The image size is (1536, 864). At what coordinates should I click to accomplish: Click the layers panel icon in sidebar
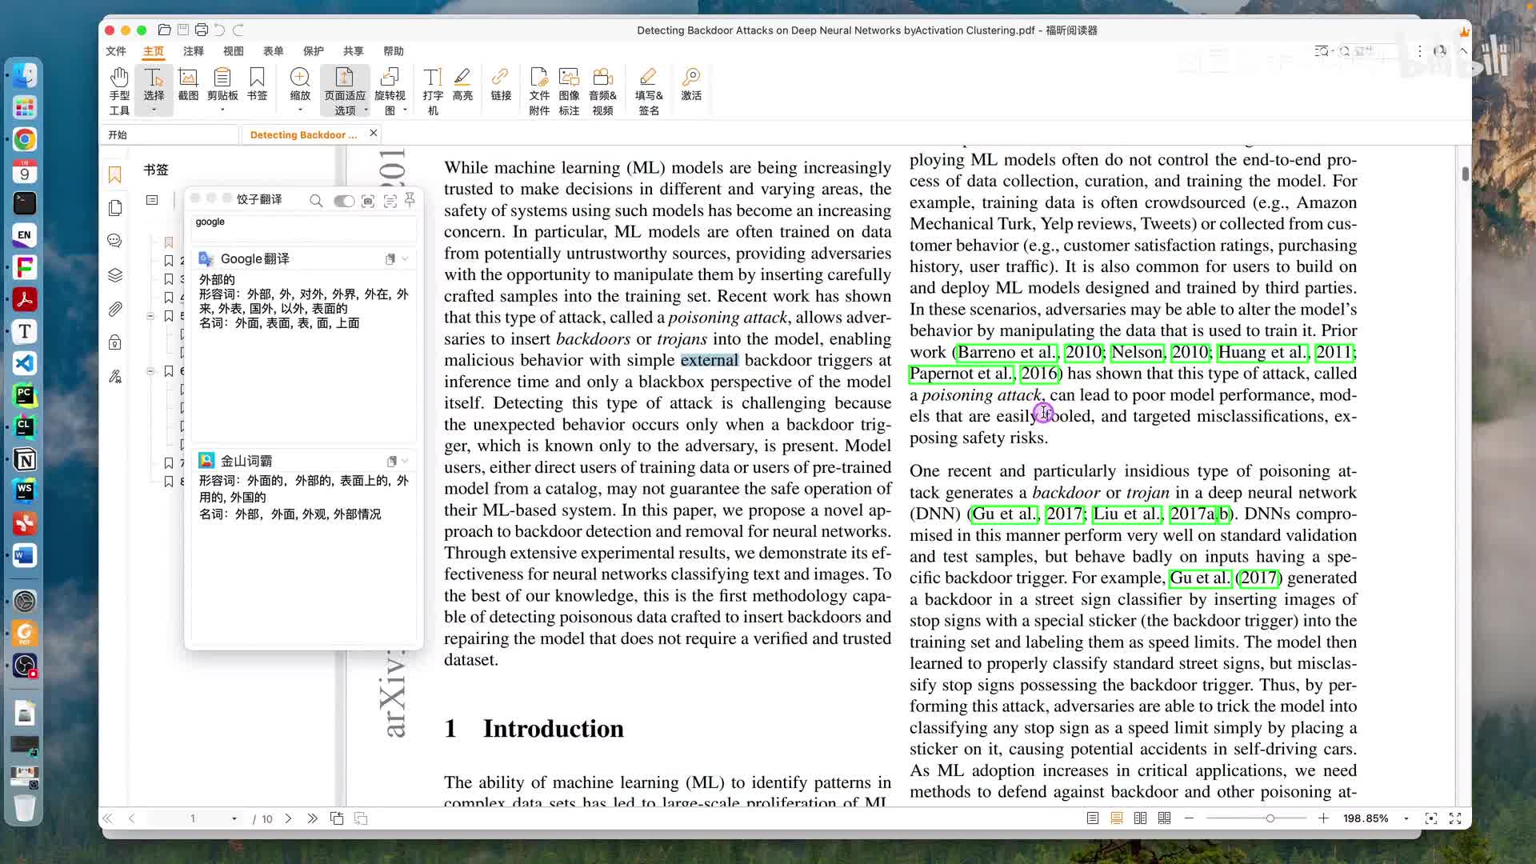click(x=115, y=275)
